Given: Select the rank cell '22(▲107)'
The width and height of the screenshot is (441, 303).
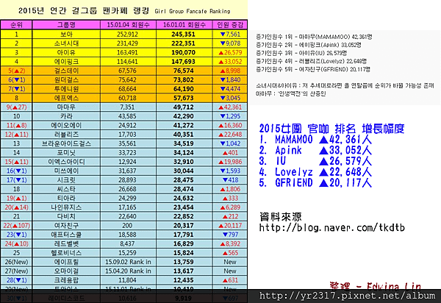Looking at the screenshot, I should (x=16, y=225).
